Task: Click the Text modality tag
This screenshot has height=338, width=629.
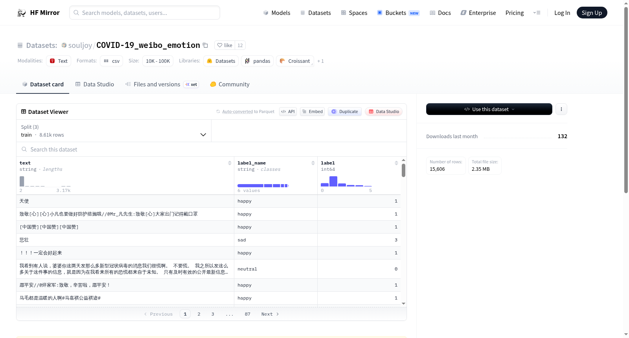Action: (x=59, y=61)
